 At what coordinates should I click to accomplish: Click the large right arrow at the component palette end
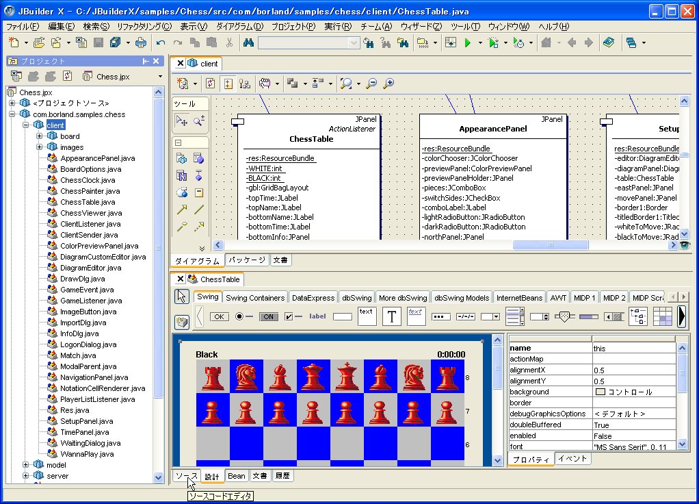pos(682,316)
